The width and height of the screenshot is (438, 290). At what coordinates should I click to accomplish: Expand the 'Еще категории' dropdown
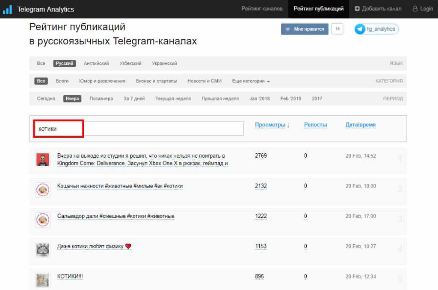[x=251, y=81]
